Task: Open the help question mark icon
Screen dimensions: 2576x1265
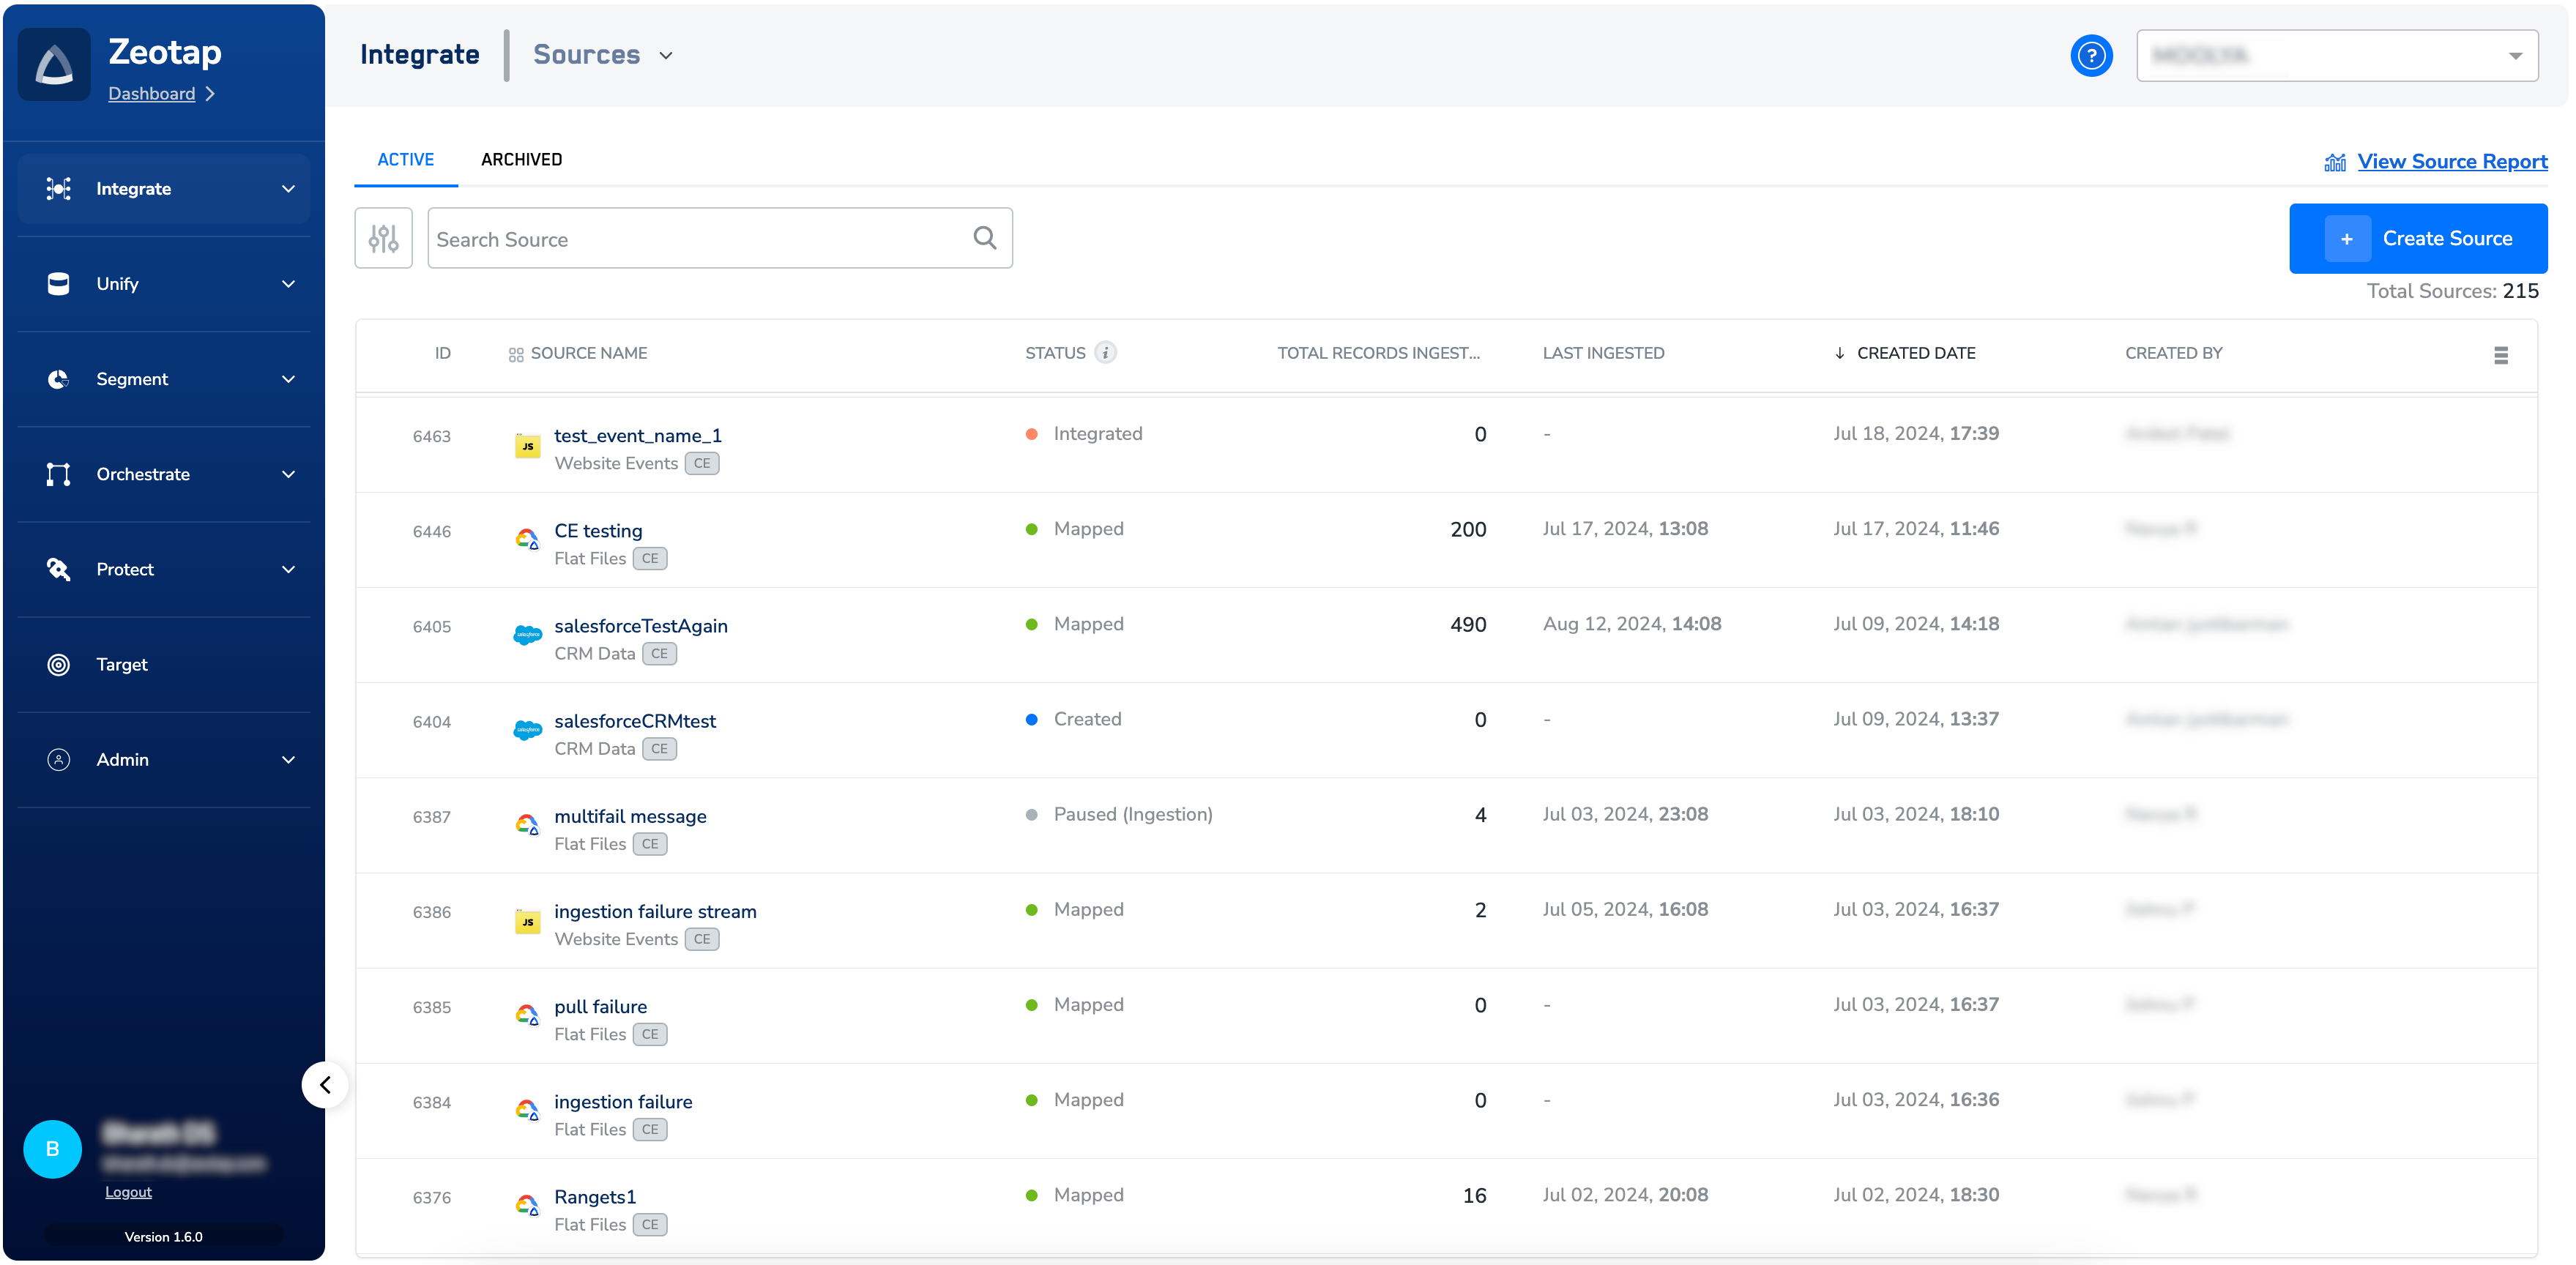Action: 2091,56
